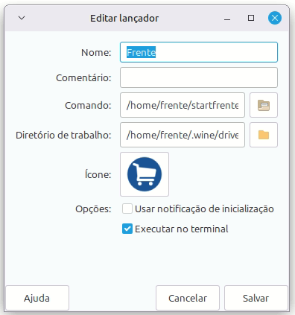
Task: Click the Usar notificação de inicialização label
Action: (204, 209)
